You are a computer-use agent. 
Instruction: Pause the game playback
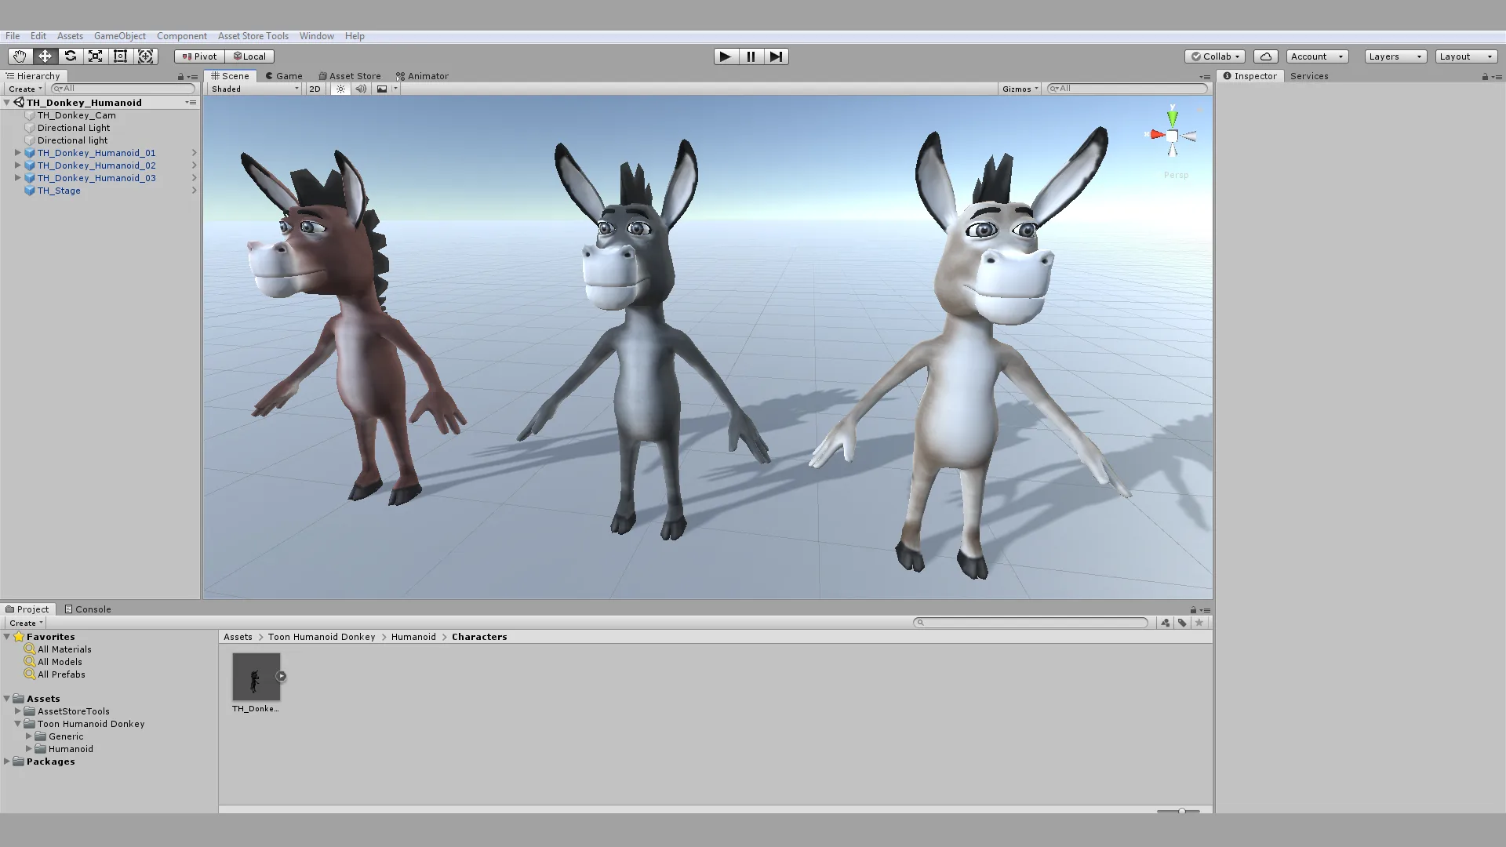coord(751,56)
